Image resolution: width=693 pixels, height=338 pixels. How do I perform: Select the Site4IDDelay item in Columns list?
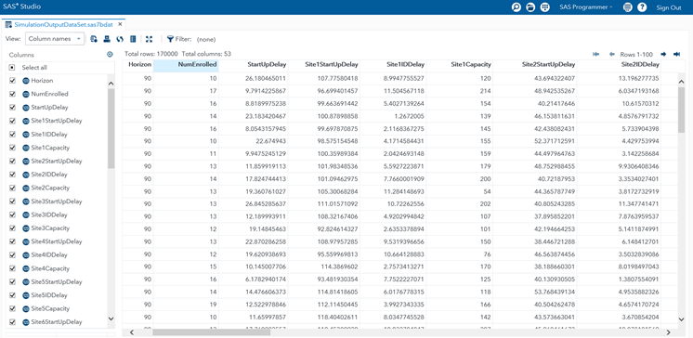49,255
